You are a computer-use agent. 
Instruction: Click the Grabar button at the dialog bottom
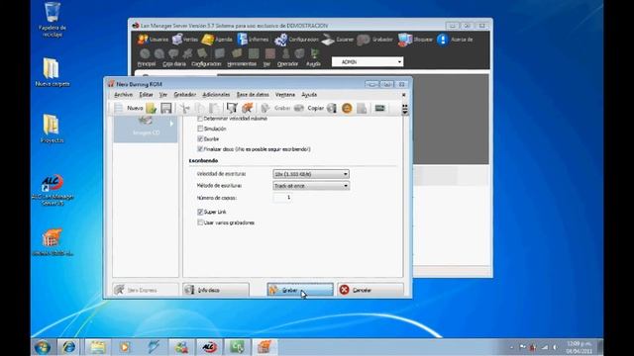click(300, 290)
